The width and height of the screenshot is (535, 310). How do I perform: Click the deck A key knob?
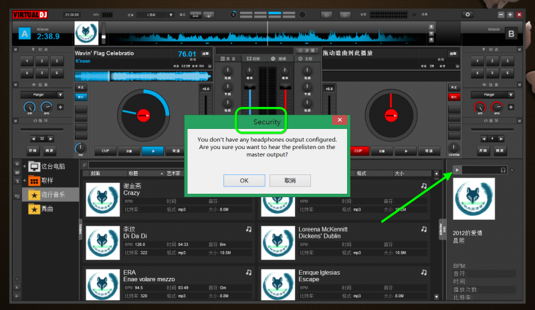80,148
